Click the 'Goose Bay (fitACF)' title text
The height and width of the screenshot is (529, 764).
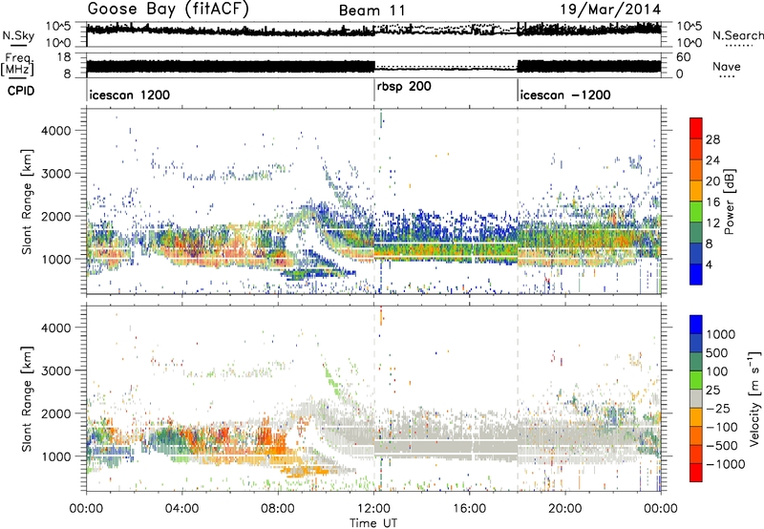[x=168, y=9]
